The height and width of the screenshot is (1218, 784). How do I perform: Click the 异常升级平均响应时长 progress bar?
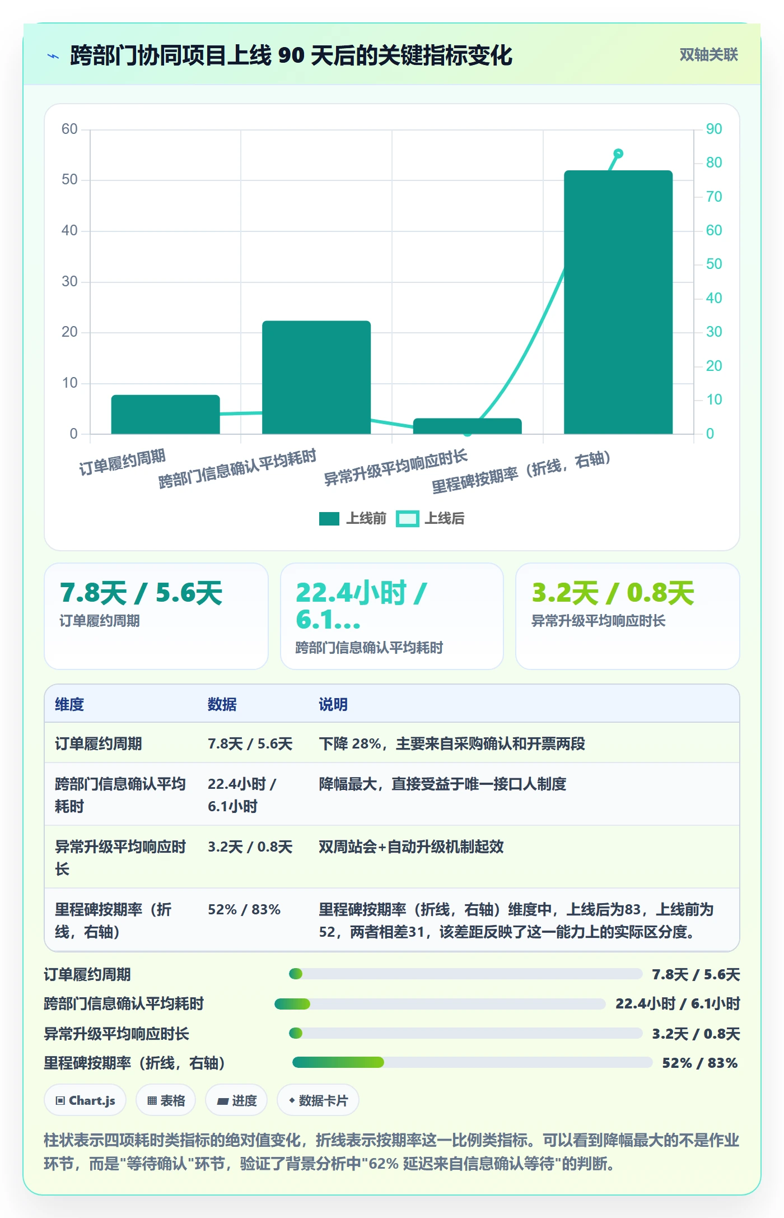pos(465,1033)
